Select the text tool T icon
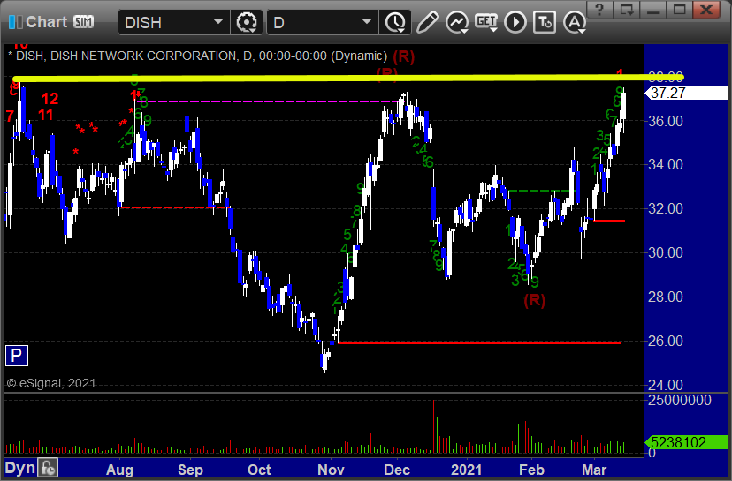 click(545, 22)
